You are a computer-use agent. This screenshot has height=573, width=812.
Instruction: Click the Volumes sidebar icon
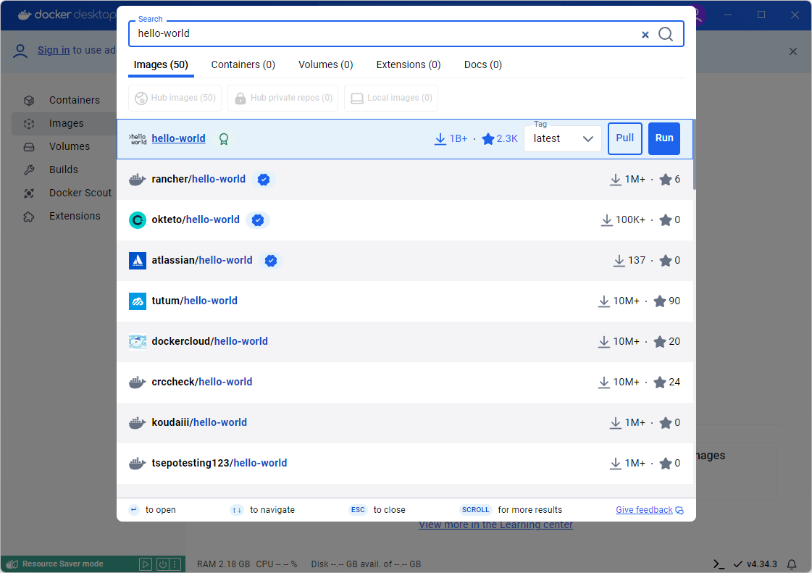tap(29, 147)
